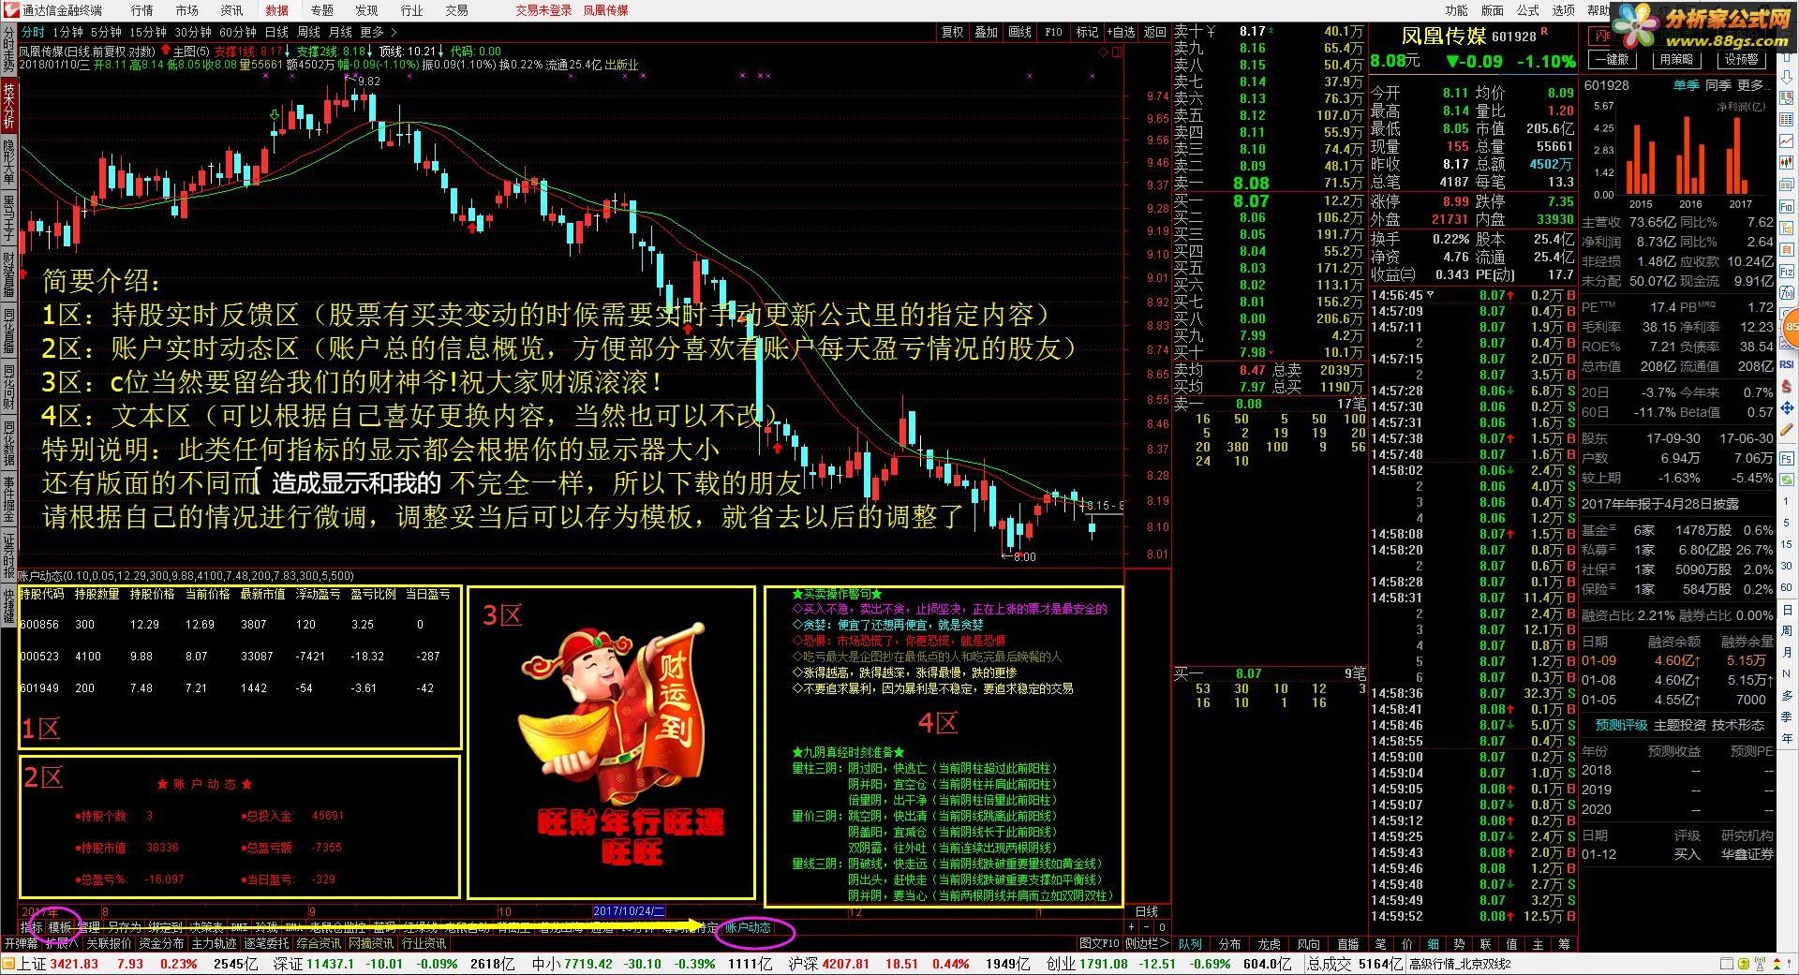
Task: Click the 另存为 save-as button
Action: pyautogui.click(x=124, y=927)
